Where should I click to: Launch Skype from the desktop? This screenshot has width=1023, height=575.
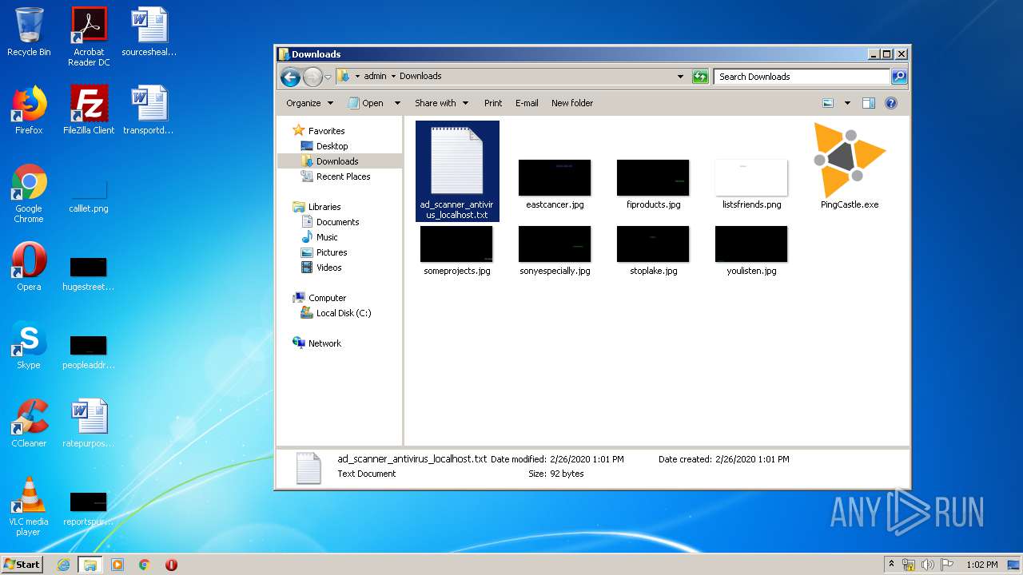[29, 345]
